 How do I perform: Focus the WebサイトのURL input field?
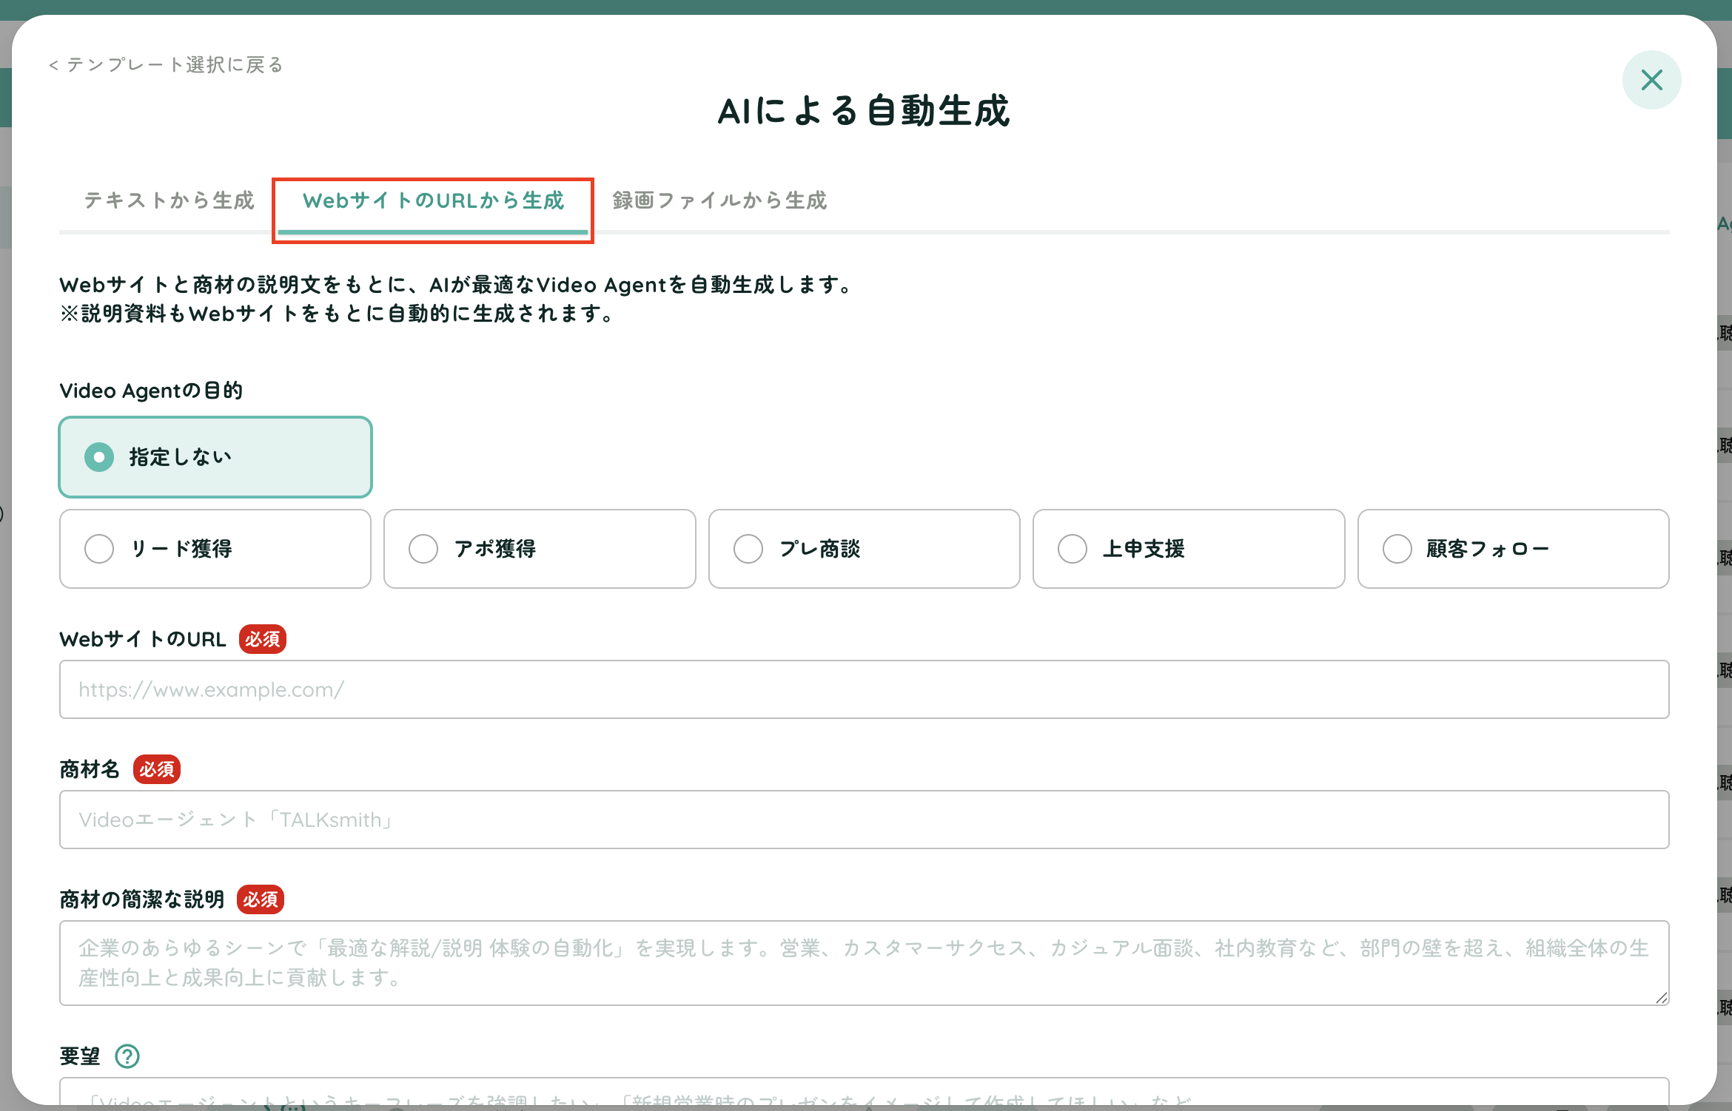click(x=864, y=689)
